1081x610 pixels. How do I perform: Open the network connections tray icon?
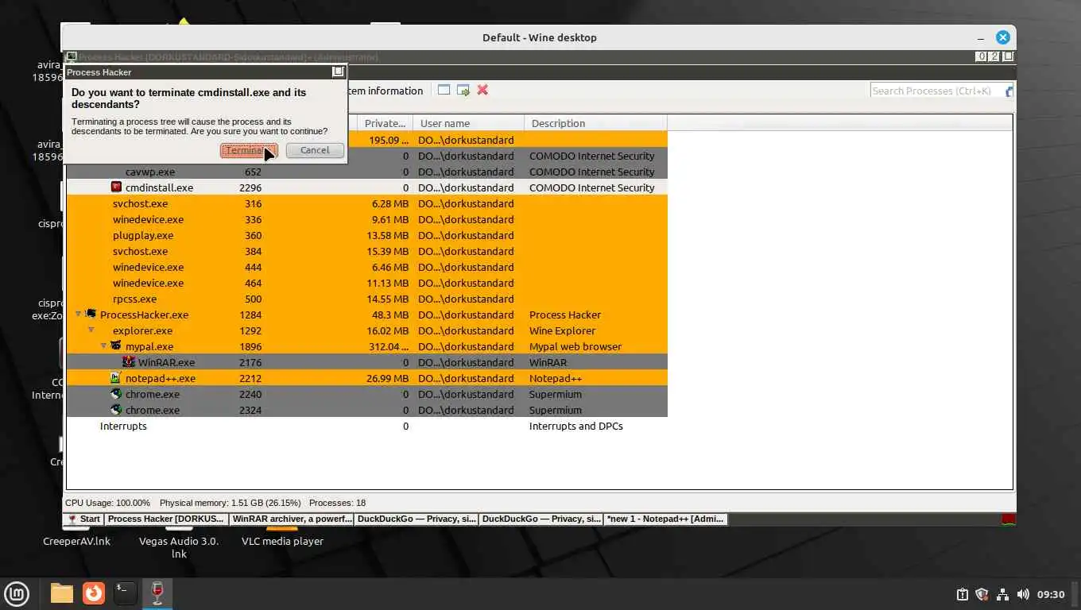click(x=1003, y=594)
